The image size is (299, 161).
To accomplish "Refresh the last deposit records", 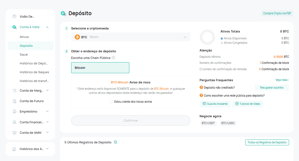I will click(x=115, y=142).
